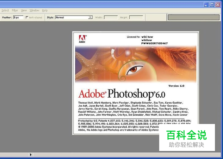Click the Adobe logo on splash screen
This screenshot has height=159, width=223.
82,39
